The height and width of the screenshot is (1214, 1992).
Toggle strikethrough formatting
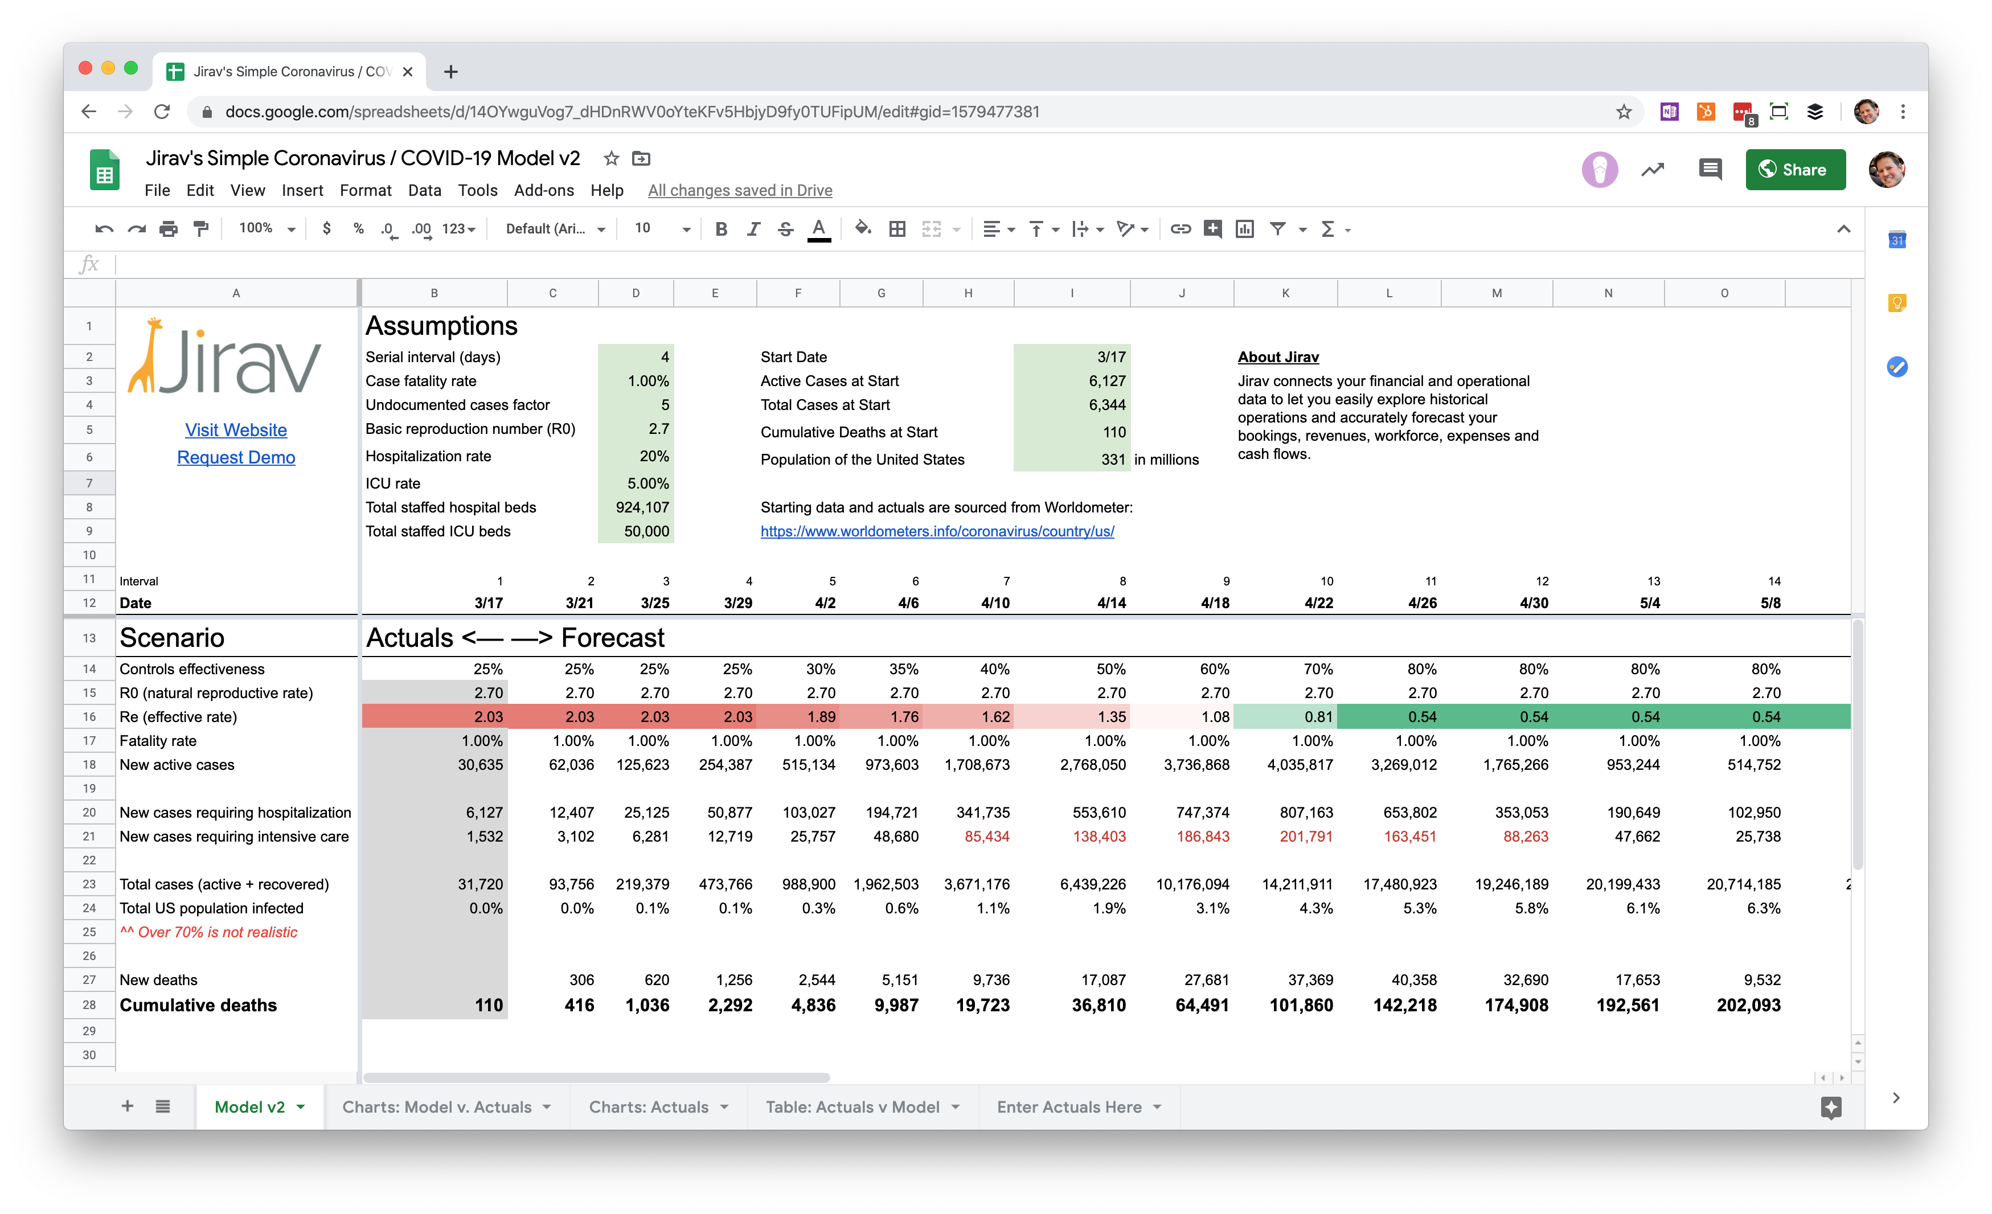tap(785, 229)
